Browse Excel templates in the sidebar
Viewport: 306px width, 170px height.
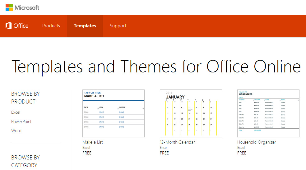[x=16, y=112]
